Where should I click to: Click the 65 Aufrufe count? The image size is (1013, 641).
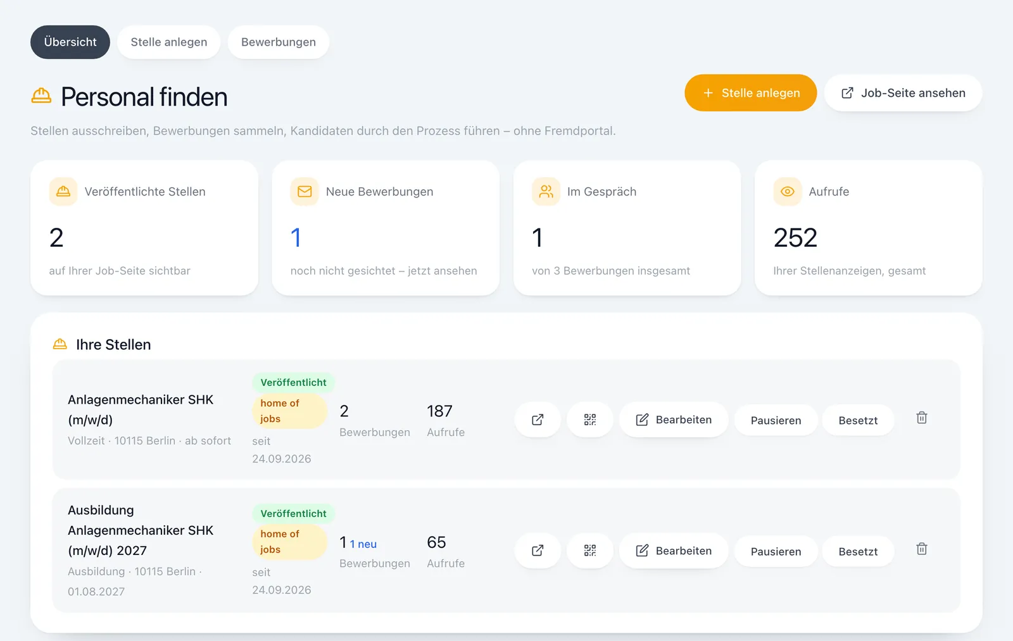436,542
